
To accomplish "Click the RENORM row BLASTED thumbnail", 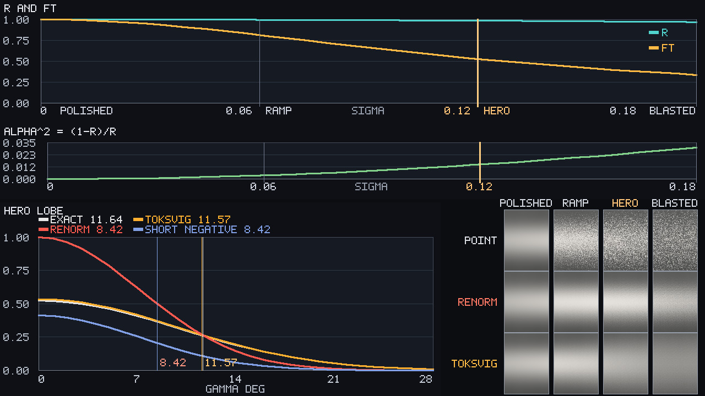I will click(x=675, y=302).
